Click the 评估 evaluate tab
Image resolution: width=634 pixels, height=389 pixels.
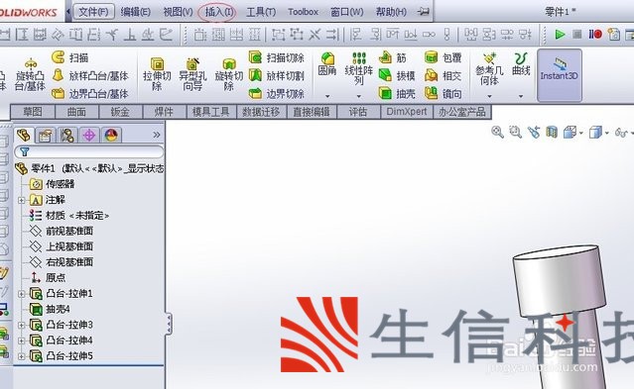358,112
